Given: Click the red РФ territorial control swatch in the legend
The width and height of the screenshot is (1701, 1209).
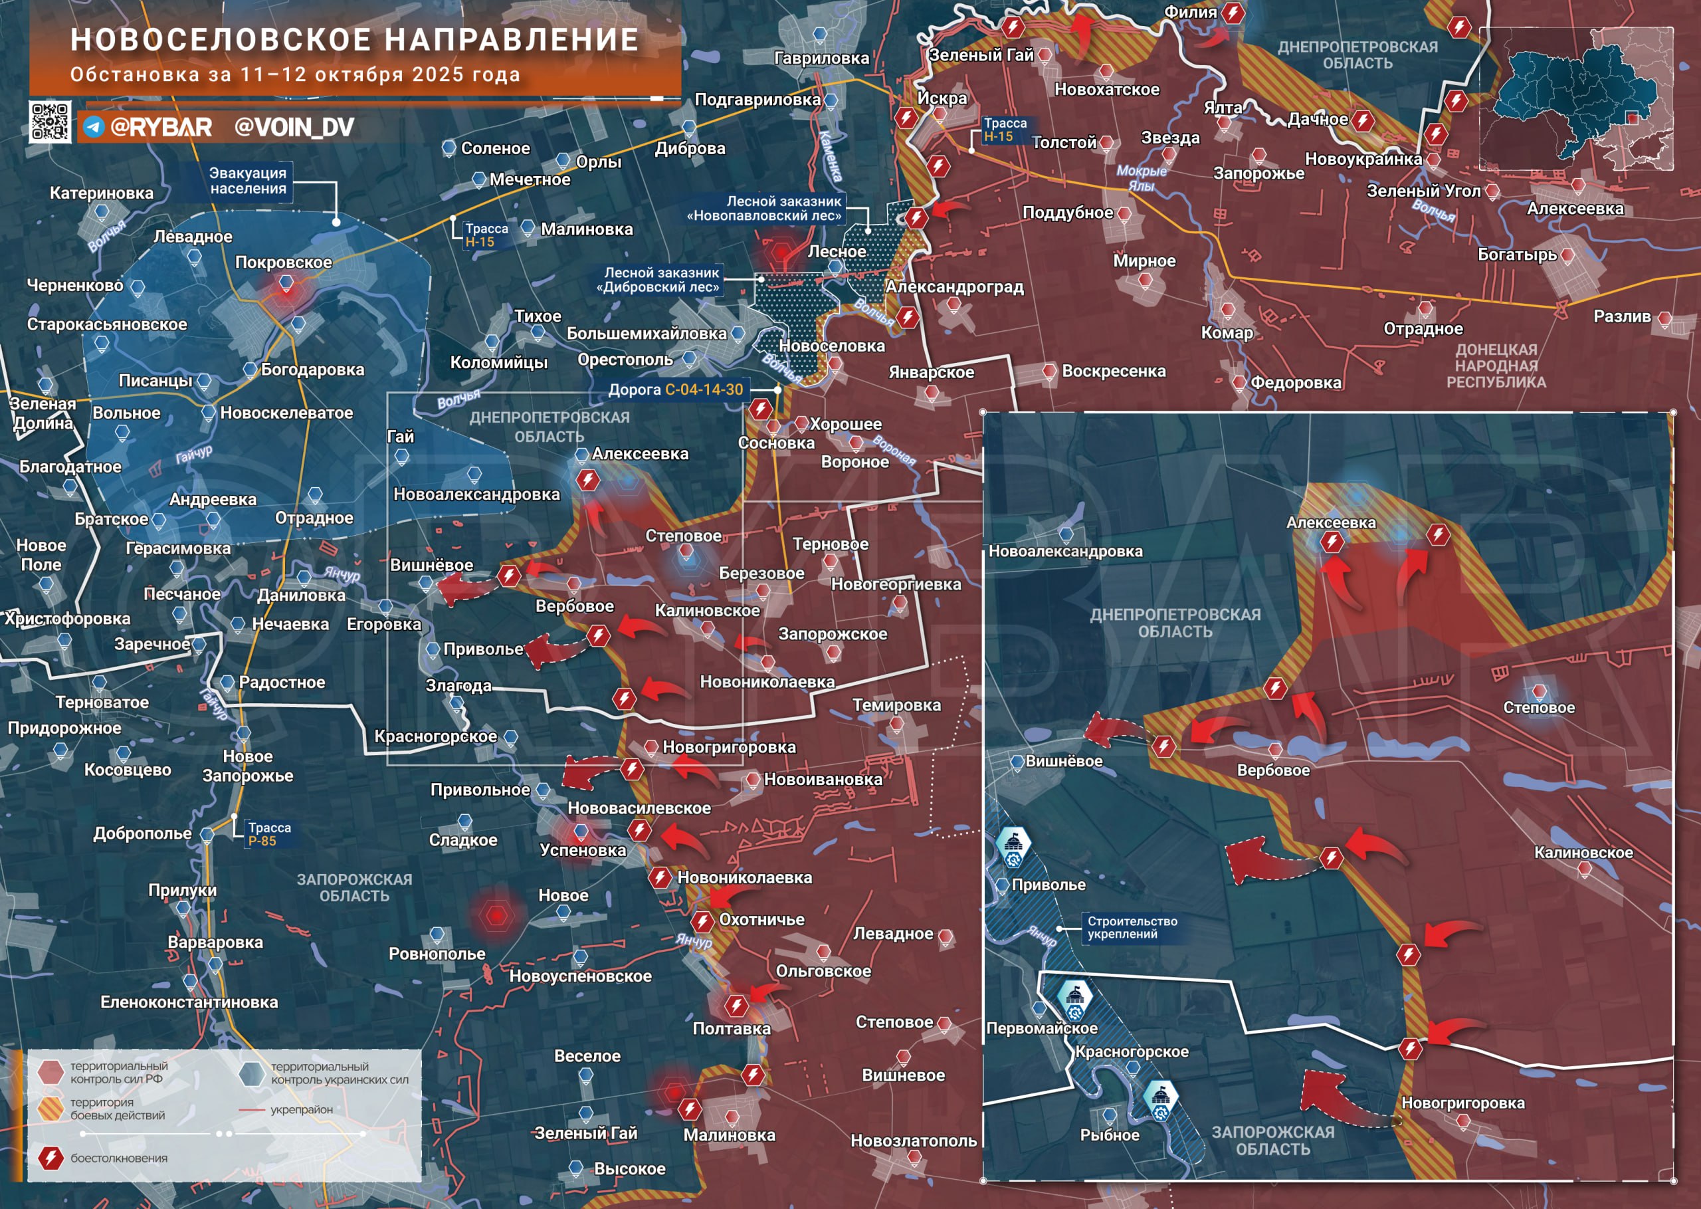Looking at the screenshot, I should 50,1072.
